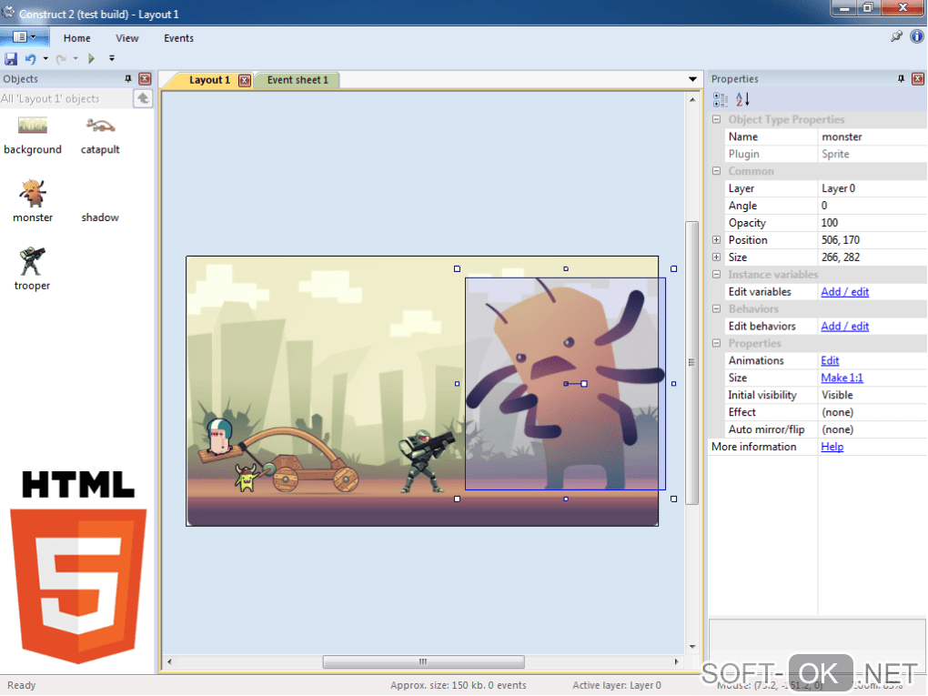Click the layout vertical scrollbar thumb
The height and width of the screenshot is (696, 928).
pyautogui.click(x=691, y=362)
